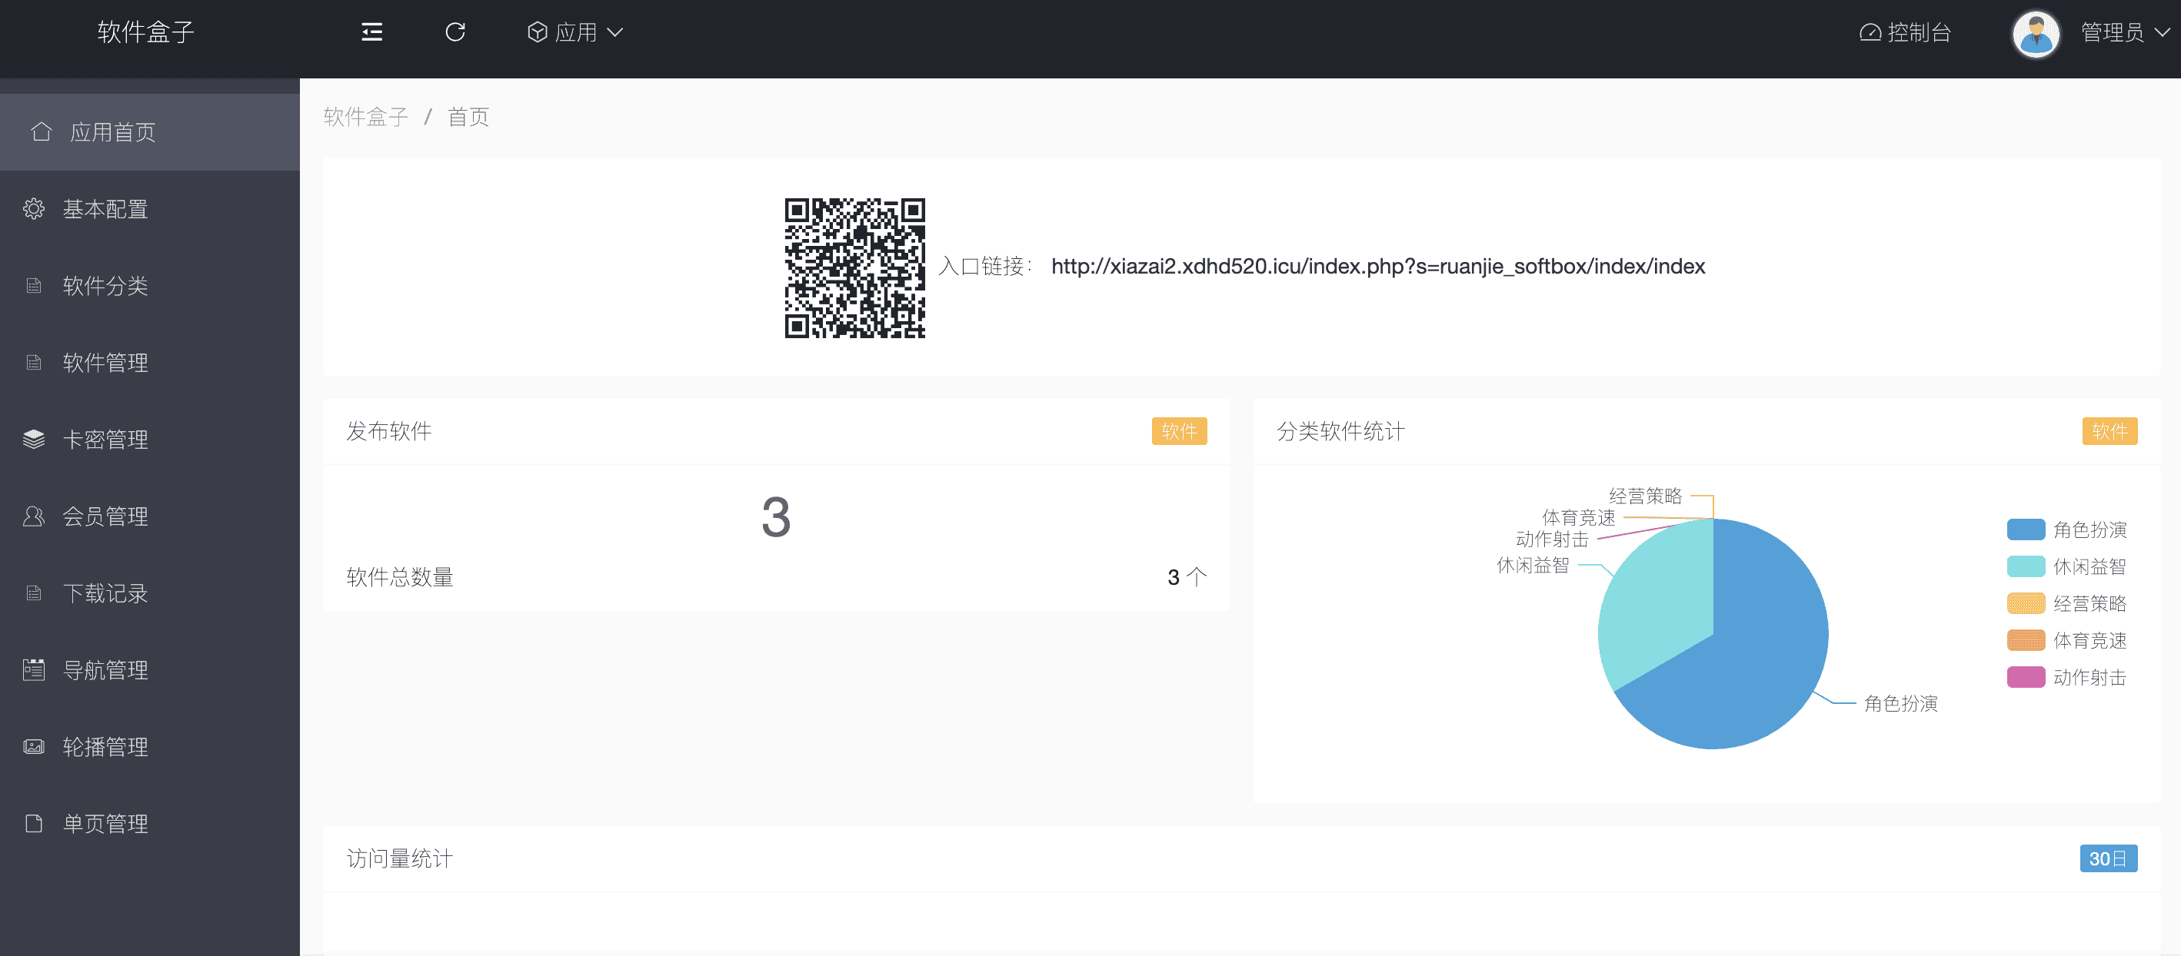Open 单页管理 in the sidebar
Image resolution: width=2181 pixels, height=956 pixels.
150,824
